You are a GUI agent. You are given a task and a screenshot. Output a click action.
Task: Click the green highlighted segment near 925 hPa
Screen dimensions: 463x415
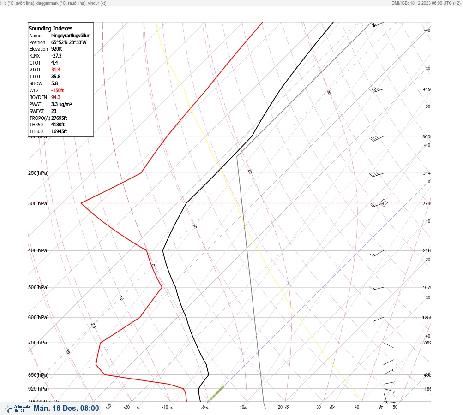(216, 393)
